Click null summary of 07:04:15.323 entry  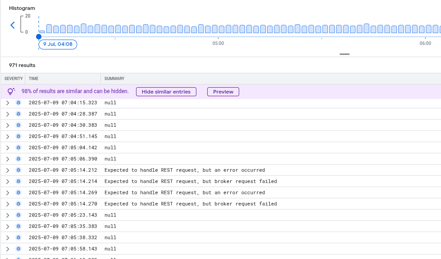[110, 103]
